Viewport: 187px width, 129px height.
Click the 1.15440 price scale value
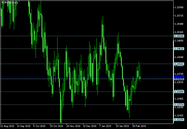click(179, 24)
